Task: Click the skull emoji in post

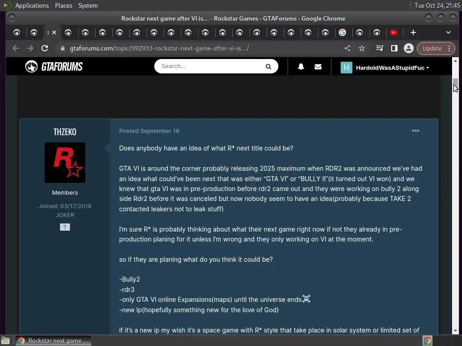Action: click(x=306, y=299)
